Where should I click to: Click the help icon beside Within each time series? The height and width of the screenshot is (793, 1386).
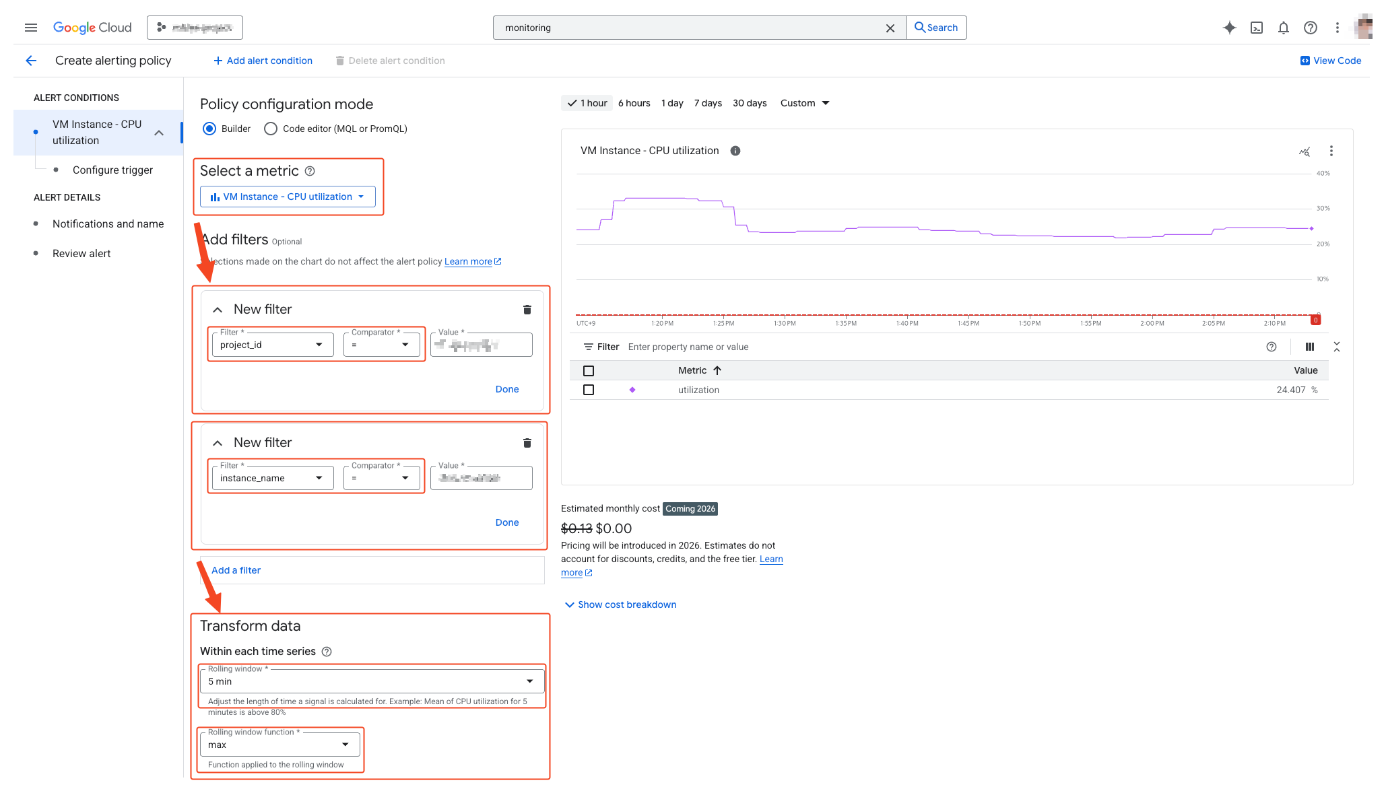tap(327, 652)
